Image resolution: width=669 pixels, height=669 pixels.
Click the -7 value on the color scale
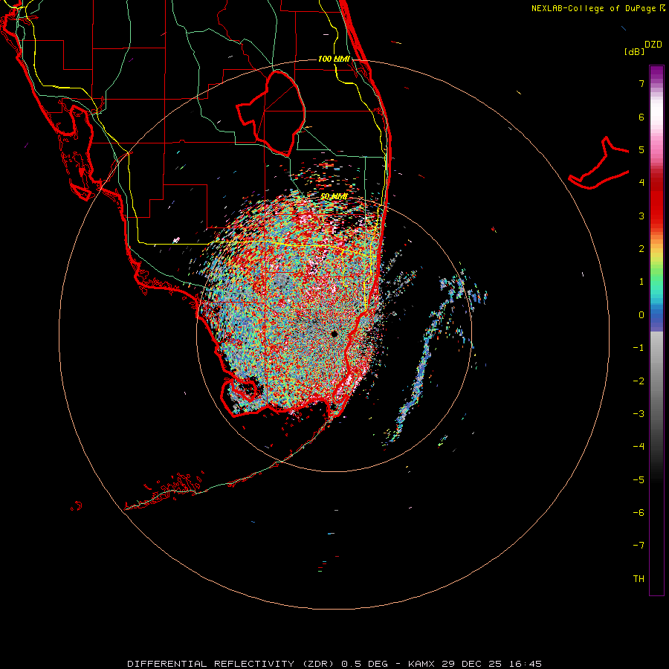(x=639, y=546)
